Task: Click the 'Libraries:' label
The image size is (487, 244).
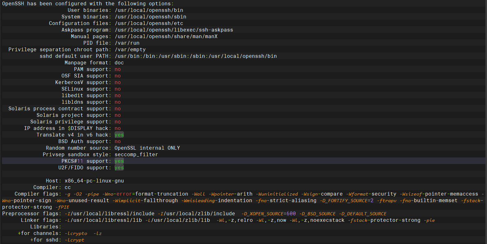Action: pyautogui.click(x=46, y=227)
